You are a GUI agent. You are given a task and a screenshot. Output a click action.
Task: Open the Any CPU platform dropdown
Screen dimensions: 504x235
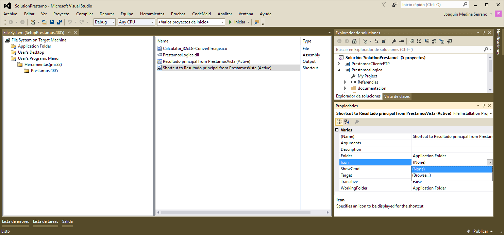152,22
